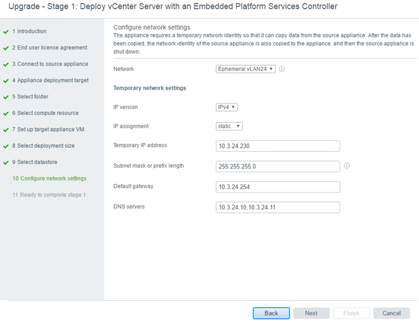Screen dimensions: 419x323
Task: Go to step 4 Appliance deployment target
Action: pyautogui.click(x=50, y=80)
